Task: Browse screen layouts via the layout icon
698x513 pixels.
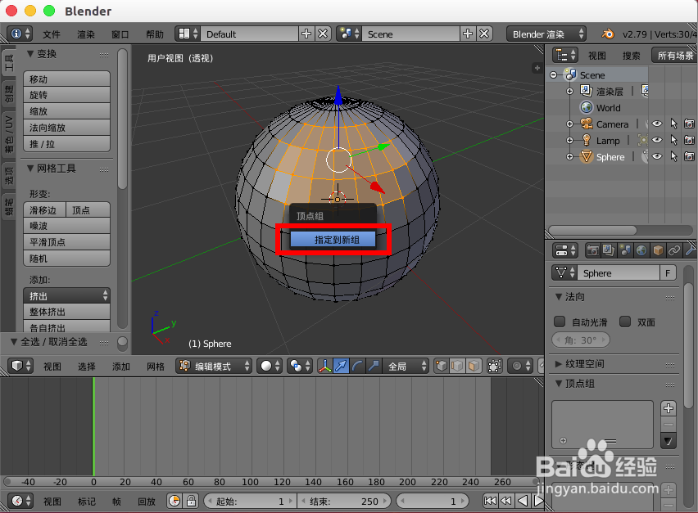Action: coord(188,34)
